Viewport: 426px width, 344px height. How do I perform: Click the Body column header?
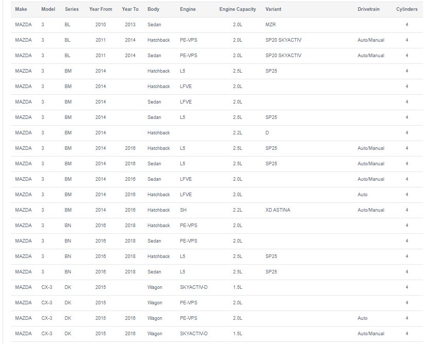coord(153,9)
